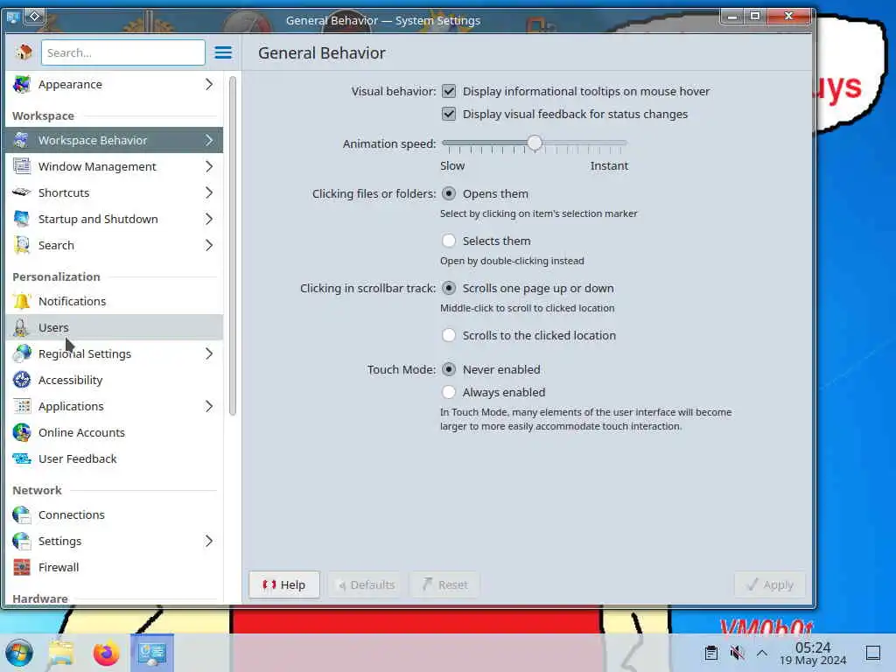Click the Shortcuts keyboard icon

22,192
